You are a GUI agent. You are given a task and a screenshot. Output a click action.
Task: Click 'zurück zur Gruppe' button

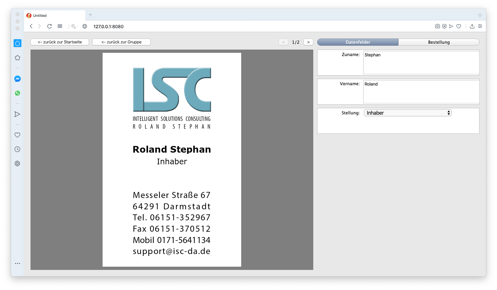tap(121, 42)
